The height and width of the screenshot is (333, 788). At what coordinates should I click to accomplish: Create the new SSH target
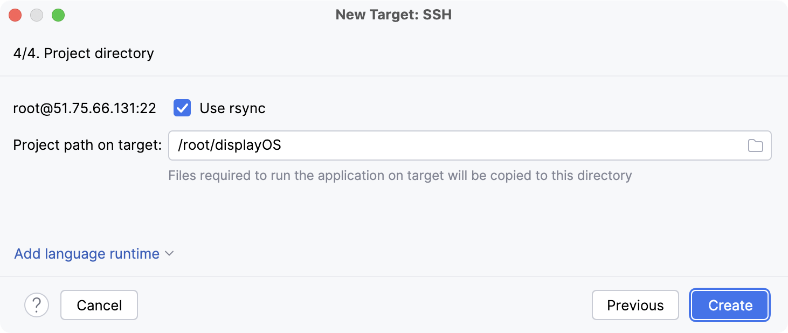pyautogui.click(x=729, y=305)
